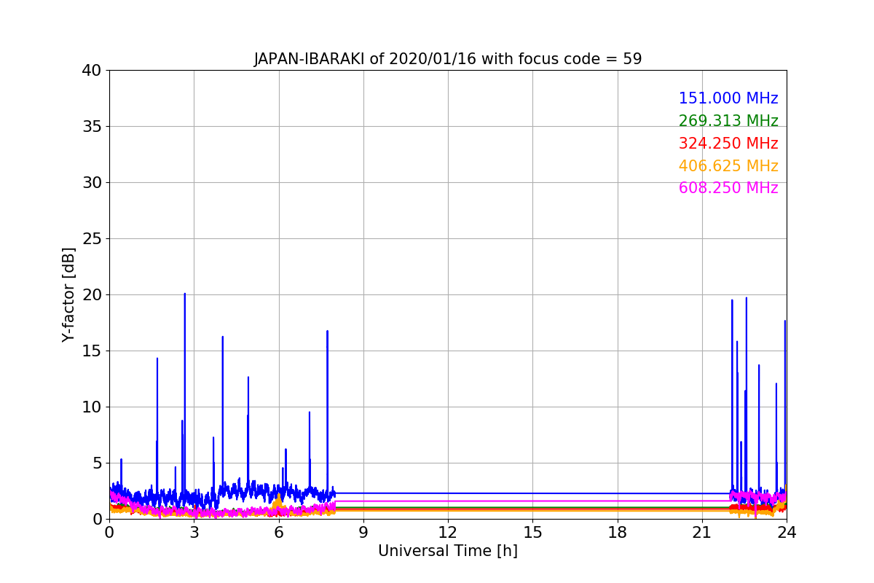
Task: Click the y-axis tick label 10
Action: pyautogui.click(x=92, y=407)
